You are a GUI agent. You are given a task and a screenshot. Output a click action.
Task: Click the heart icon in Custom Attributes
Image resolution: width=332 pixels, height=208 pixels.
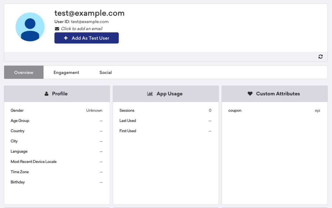[x=250, y=94]
